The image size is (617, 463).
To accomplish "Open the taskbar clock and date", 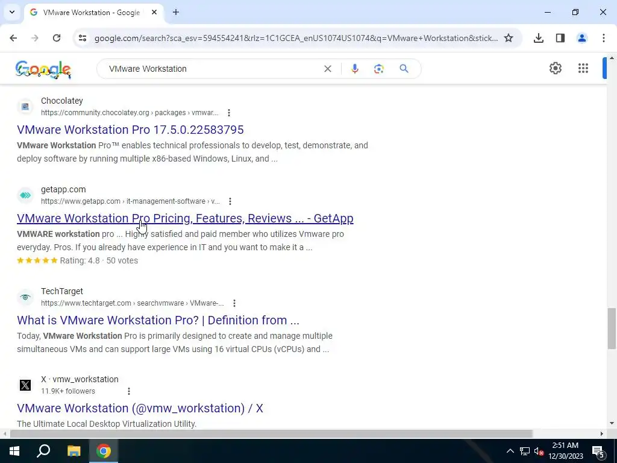I will coord(565,451).
